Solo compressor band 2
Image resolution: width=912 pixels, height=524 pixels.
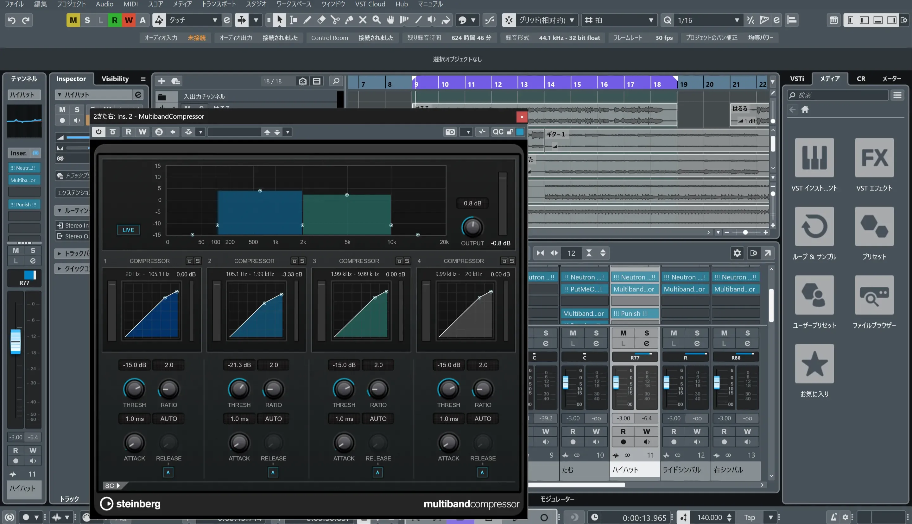[x=302, y=261]
